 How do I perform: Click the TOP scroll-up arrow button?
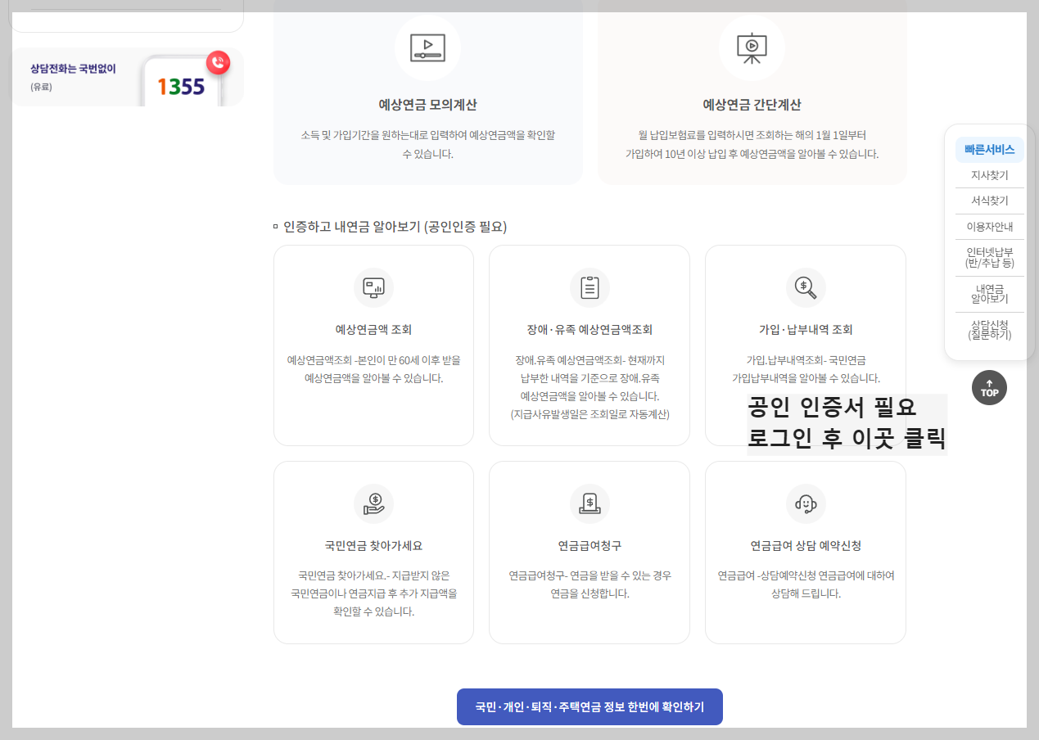(989, 387)
